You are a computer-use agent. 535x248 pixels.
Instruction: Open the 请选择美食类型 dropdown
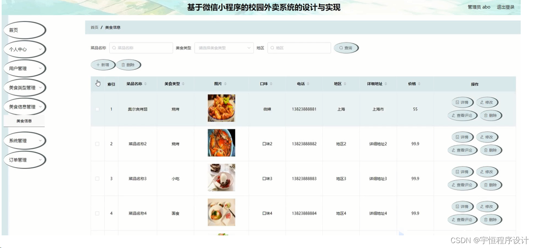pos(224,48)
